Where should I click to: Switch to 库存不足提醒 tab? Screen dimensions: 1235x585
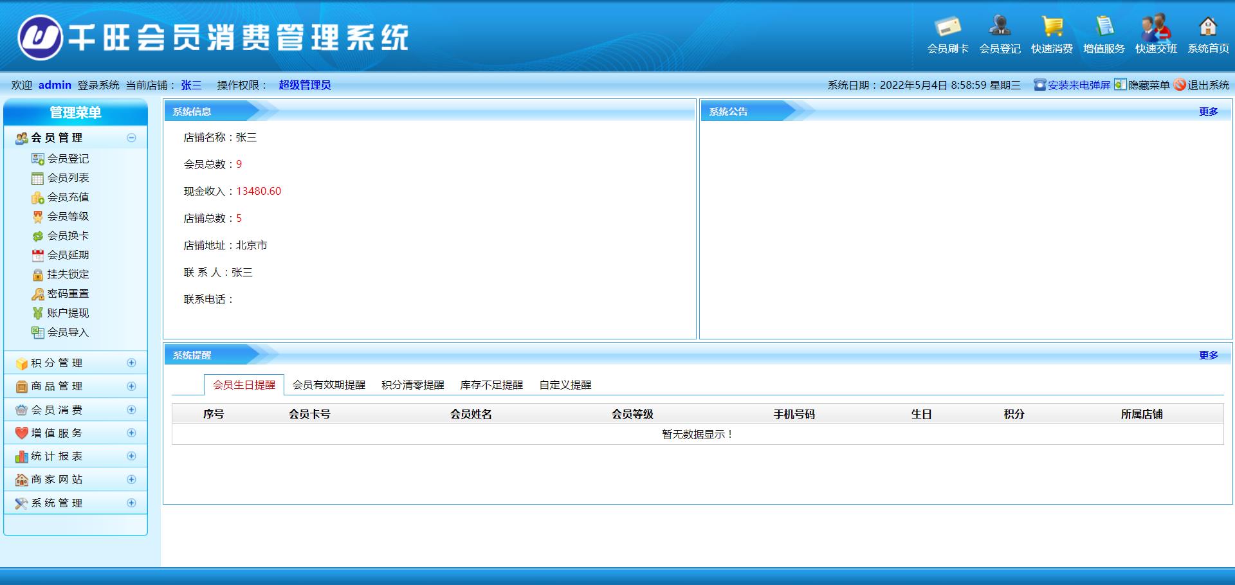click(x=491, y=385)
